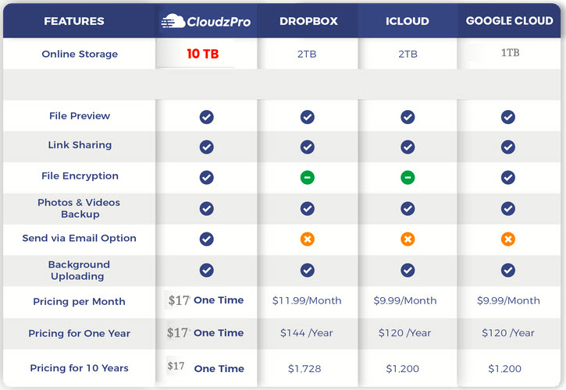Viewport: 566px width, 390px height.
Task: Click the File Preview row label
Action: click(80, 115)
